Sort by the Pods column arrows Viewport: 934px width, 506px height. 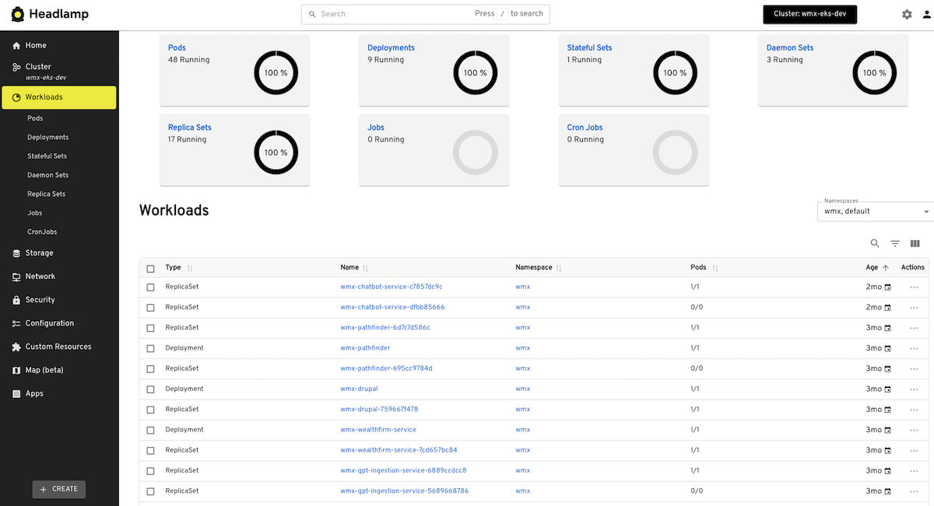[x=715, y=268]
